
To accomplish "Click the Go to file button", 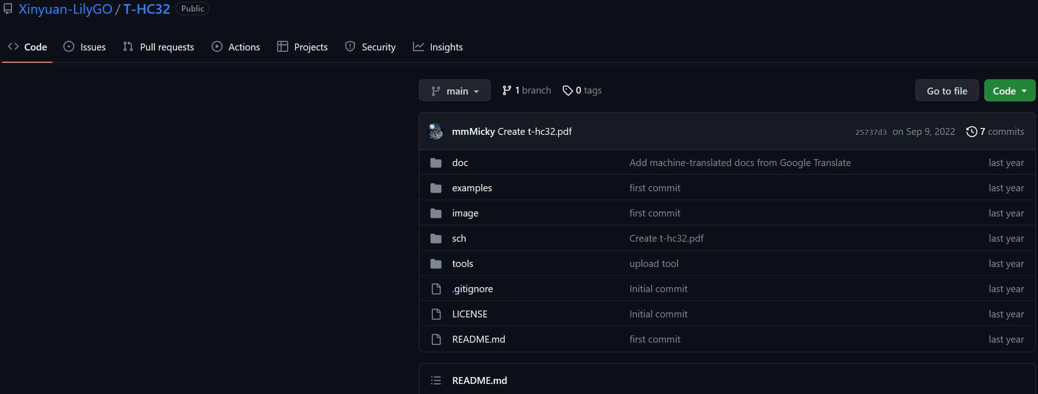I will [947, 90].
